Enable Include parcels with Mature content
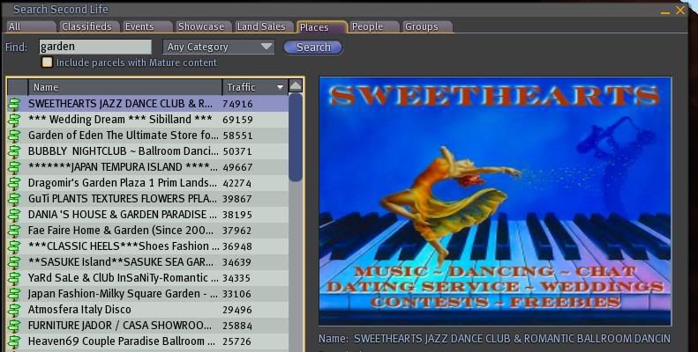The height and width of the screenshot is (352, 698). click(48, 62)
